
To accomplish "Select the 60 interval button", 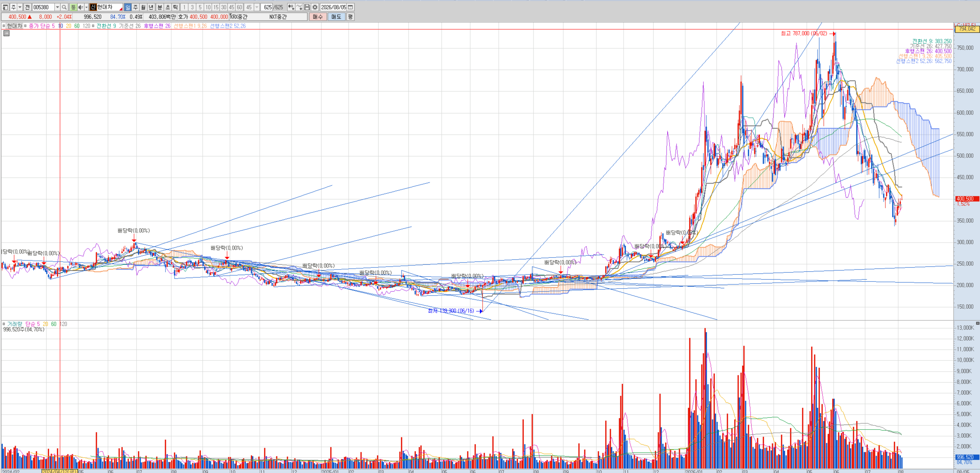I will (239, 7).
